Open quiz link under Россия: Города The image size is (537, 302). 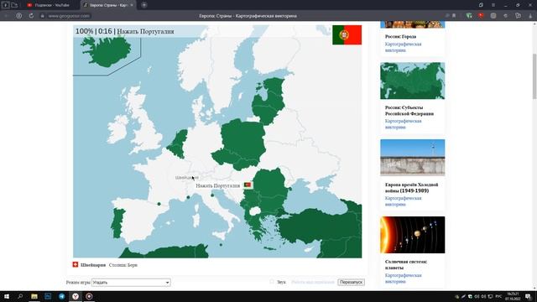403,47
